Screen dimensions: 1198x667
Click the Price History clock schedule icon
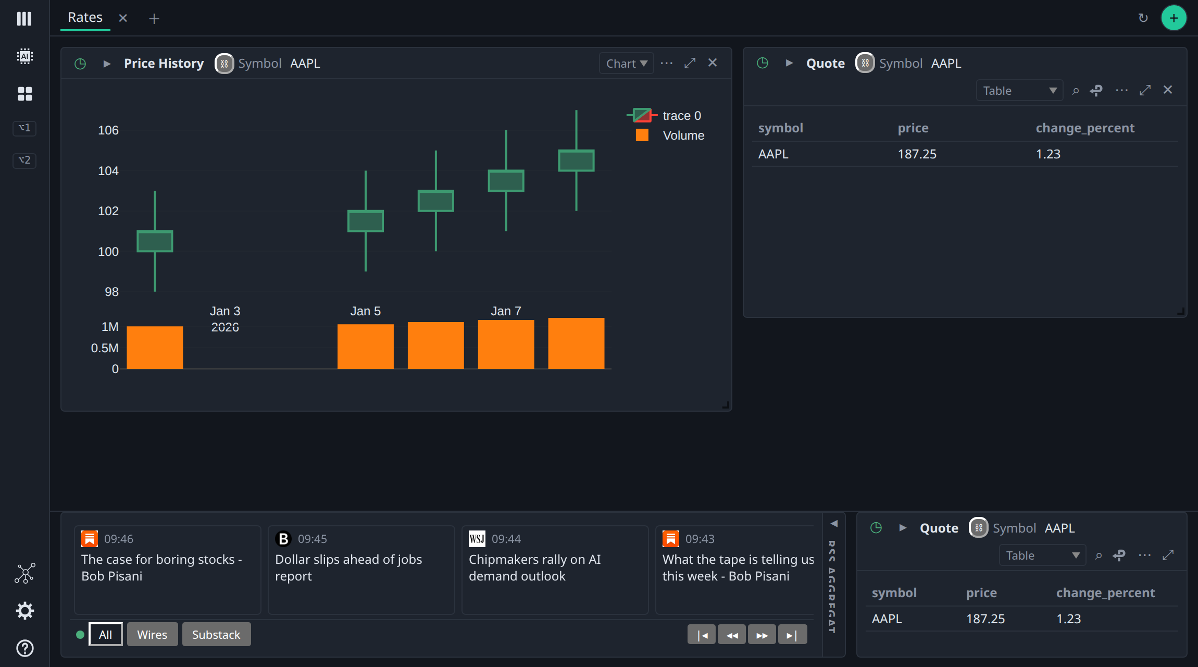80,64
